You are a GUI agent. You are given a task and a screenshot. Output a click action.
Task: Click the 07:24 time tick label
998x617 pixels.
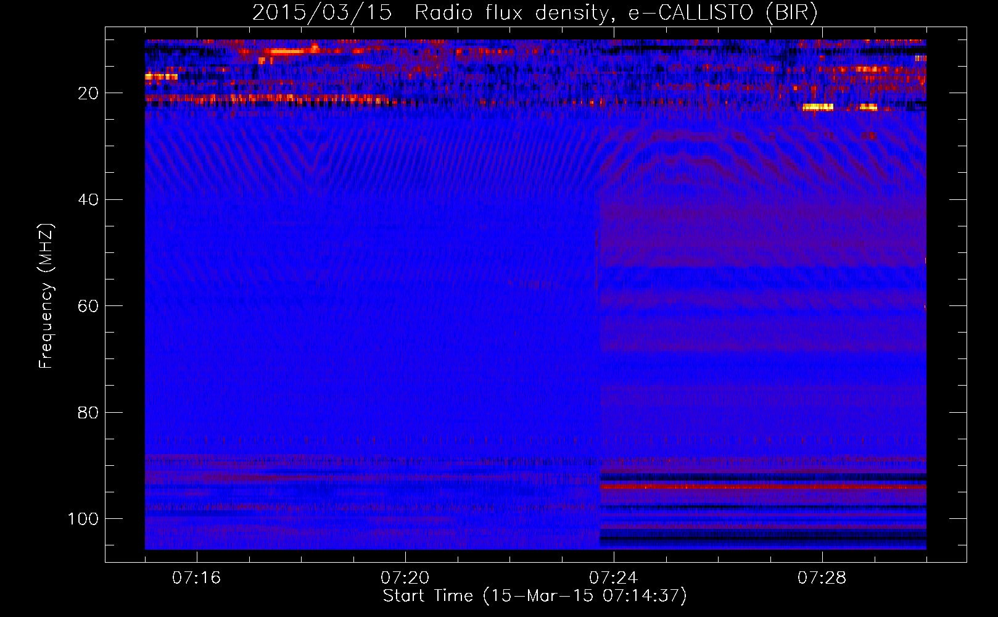[x=613, y=578]
